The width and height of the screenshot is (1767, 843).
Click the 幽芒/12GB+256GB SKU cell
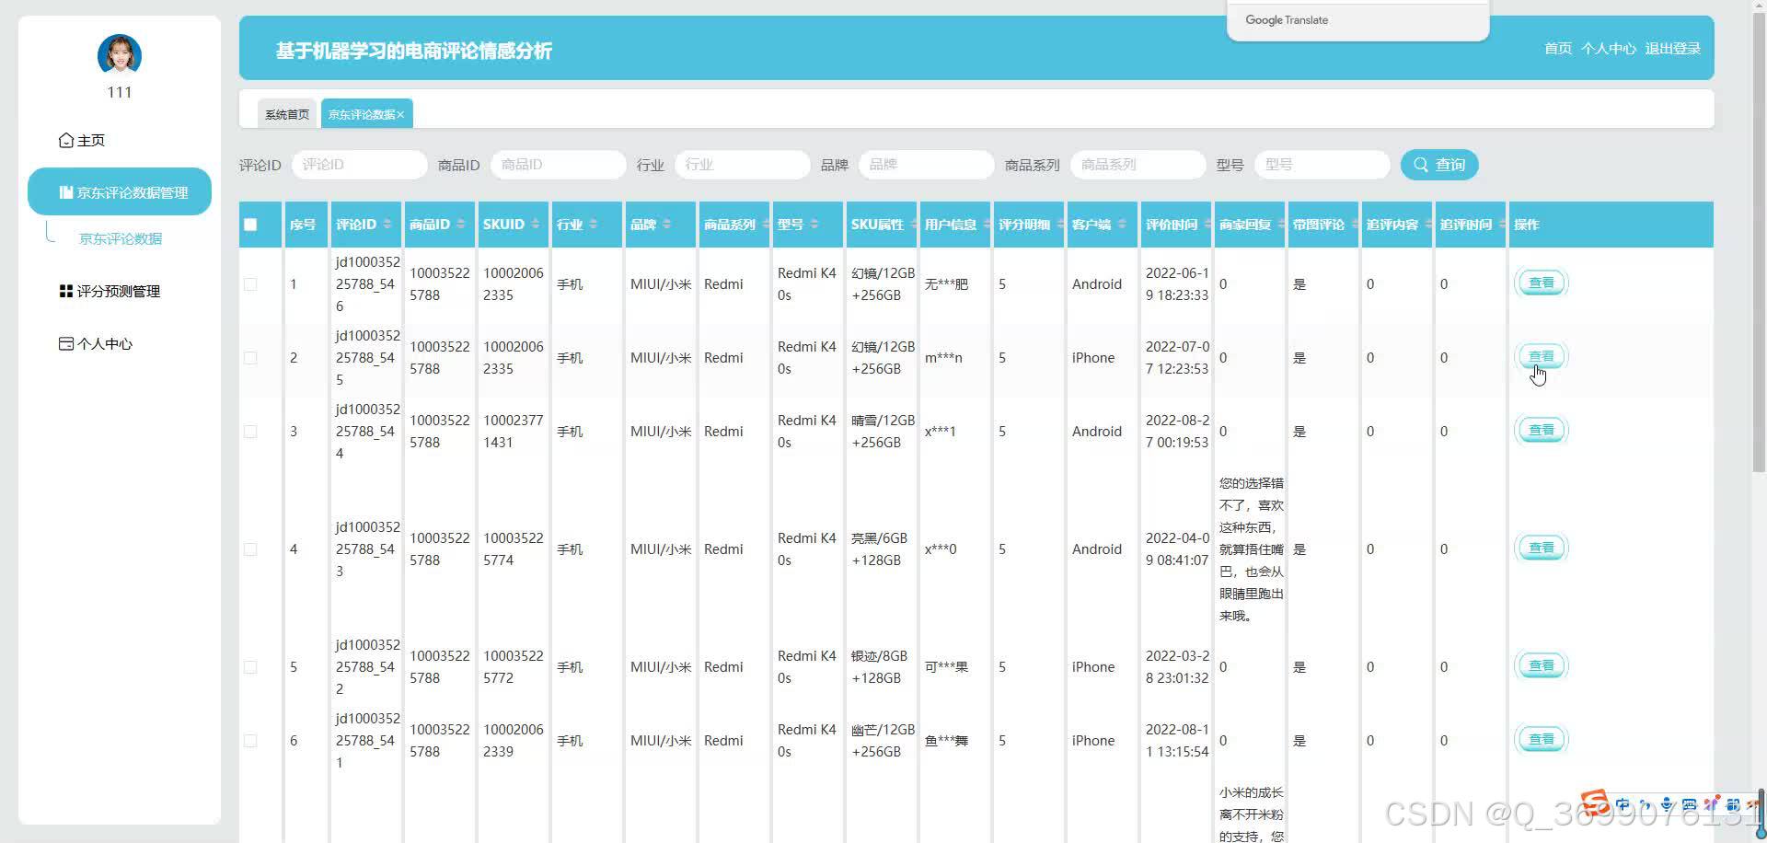coord(883,741)
